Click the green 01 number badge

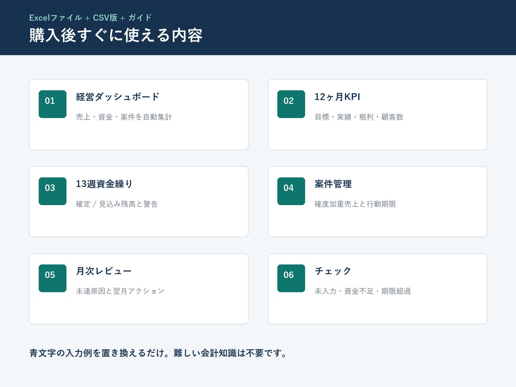52,104
